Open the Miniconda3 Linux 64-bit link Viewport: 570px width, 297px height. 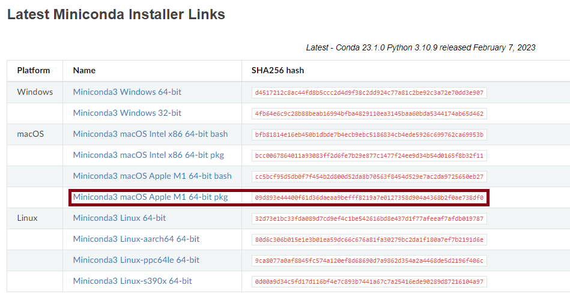click(x=120, y=218)
